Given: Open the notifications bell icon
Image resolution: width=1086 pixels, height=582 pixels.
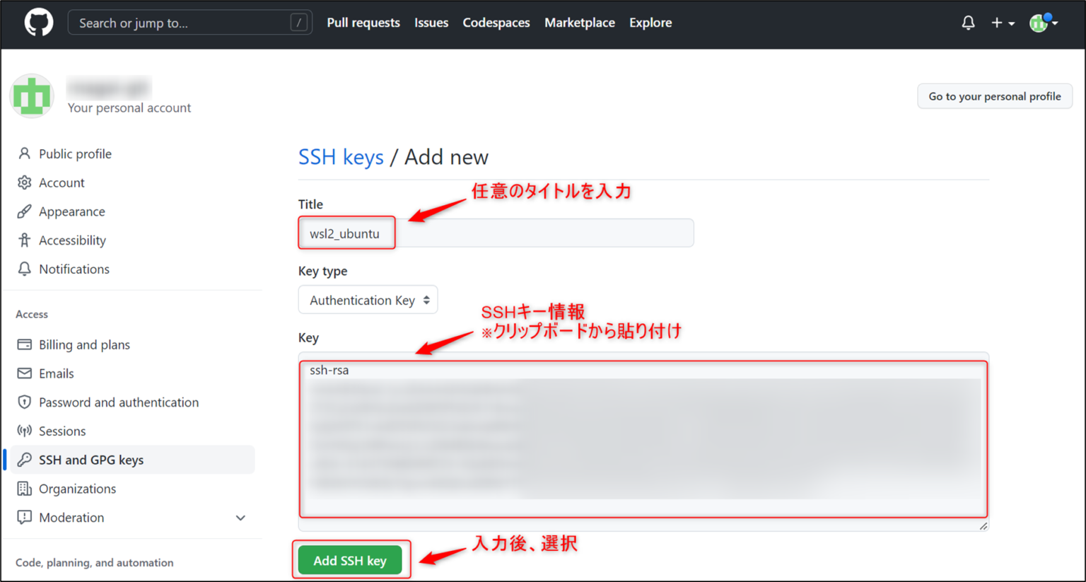Looking at the screenshot, I should 968,23.
